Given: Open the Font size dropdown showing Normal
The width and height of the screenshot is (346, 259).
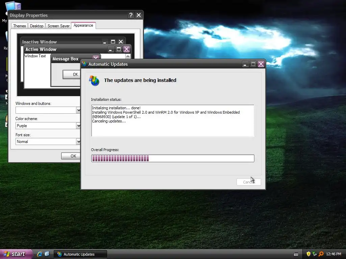Looking at the screenshot, I should [78, 141].
